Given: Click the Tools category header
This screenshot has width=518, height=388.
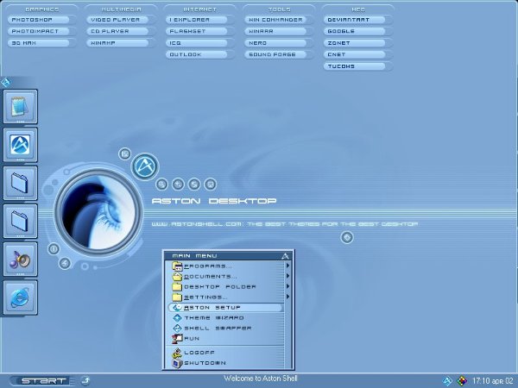Looking at the screenshot, I should (x=279, y=9).
